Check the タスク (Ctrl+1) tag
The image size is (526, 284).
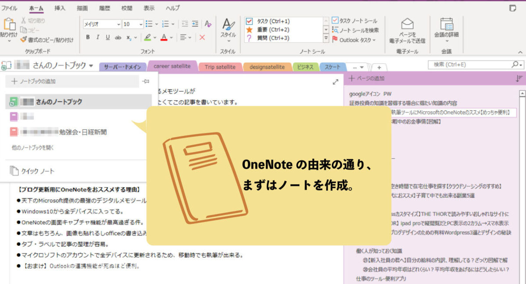click(x=272, y=21)
